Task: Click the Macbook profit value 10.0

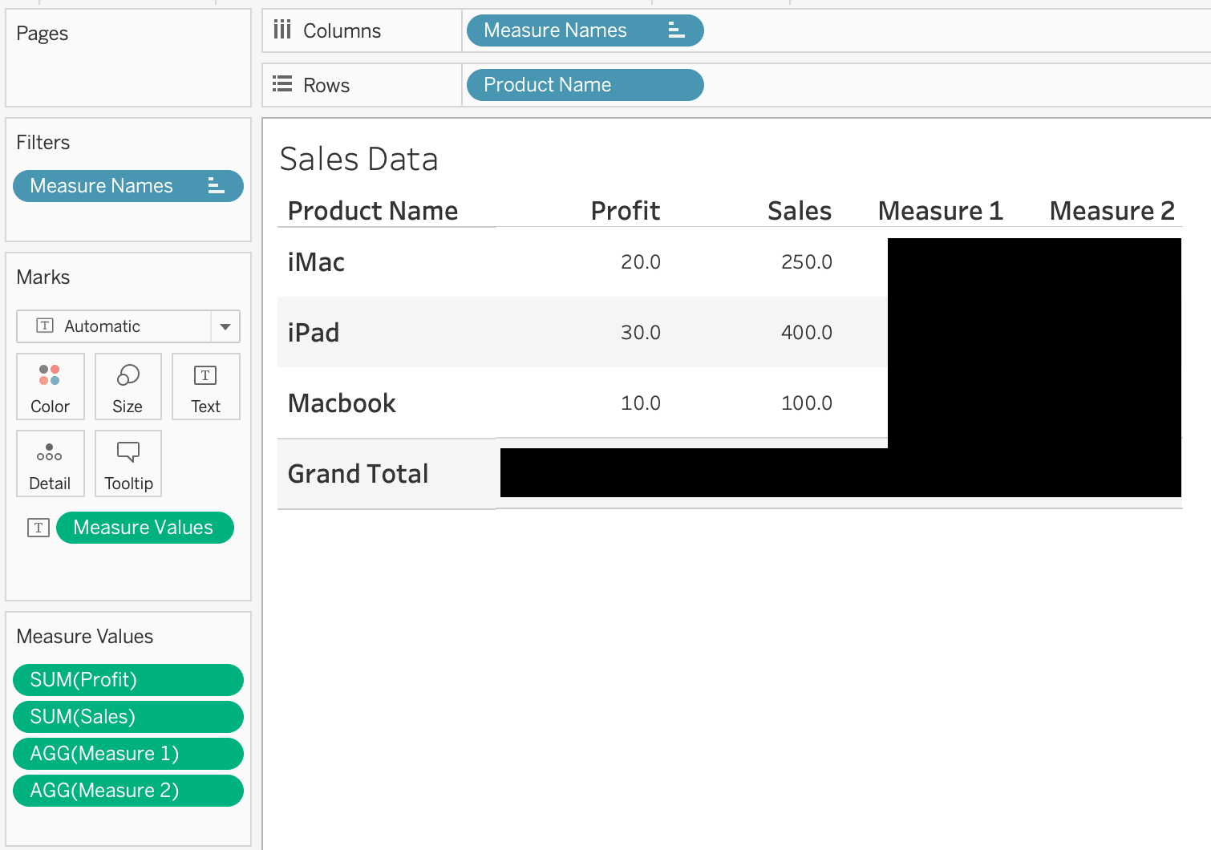Action: [x=641, y=403]
